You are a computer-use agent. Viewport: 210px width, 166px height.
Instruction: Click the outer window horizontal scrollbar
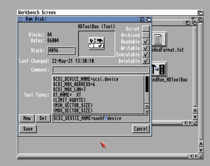(x=103, y=156)
